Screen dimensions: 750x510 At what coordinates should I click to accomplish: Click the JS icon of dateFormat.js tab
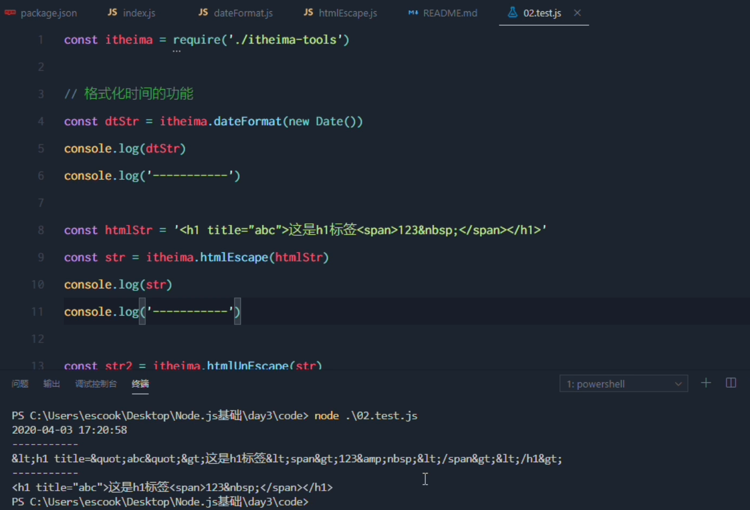click(x=203, y=12)
